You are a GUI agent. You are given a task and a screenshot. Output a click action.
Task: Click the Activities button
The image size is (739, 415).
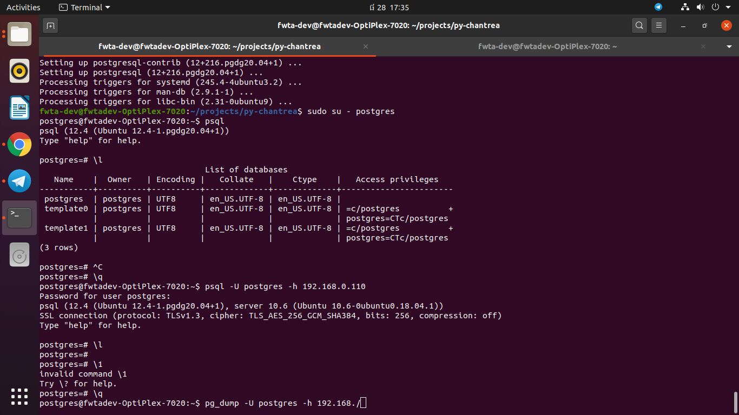tap(23, 8)
